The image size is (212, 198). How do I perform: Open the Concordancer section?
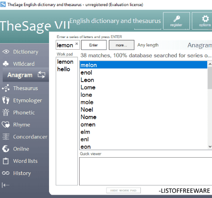point(30,137)
